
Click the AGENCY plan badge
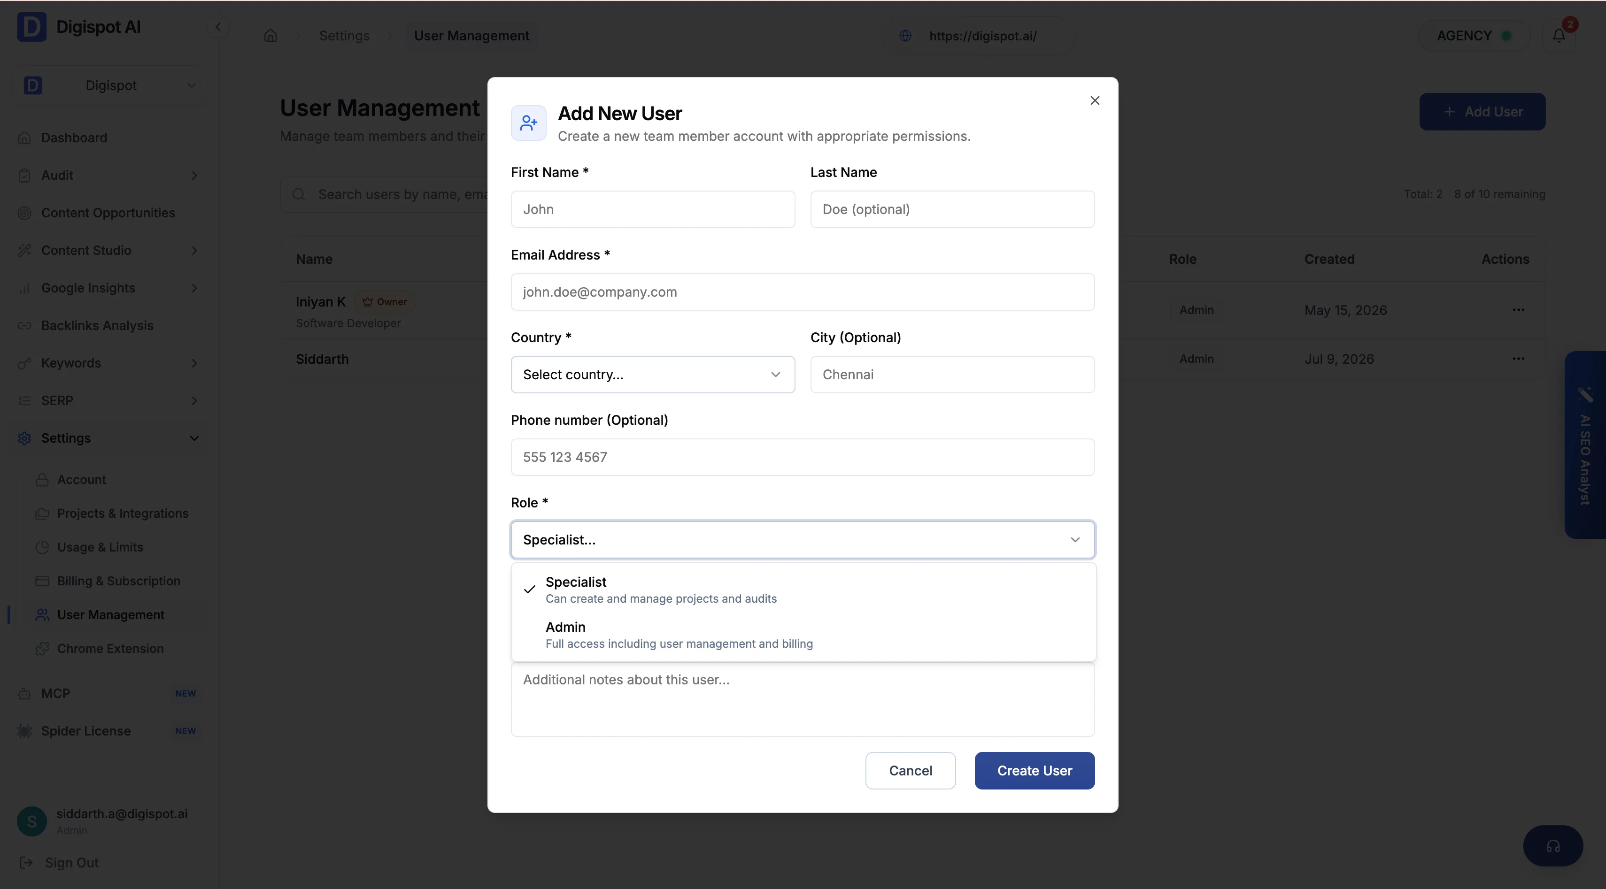(1474, 36)
